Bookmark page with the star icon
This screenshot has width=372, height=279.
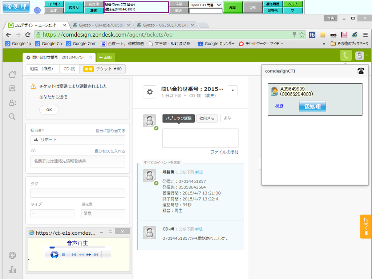[302, 35]
